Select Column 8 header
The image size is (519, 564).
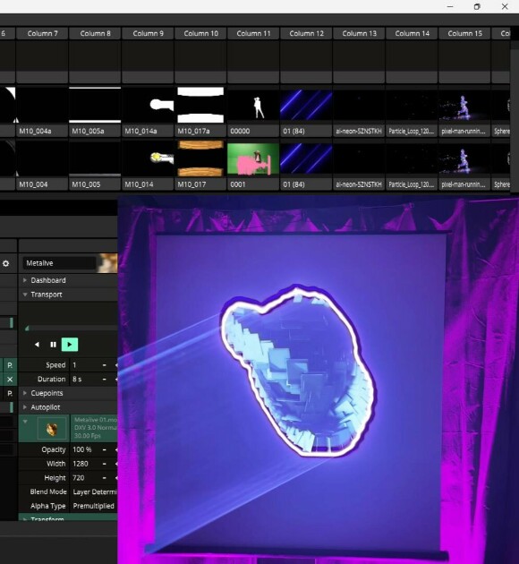95,33
